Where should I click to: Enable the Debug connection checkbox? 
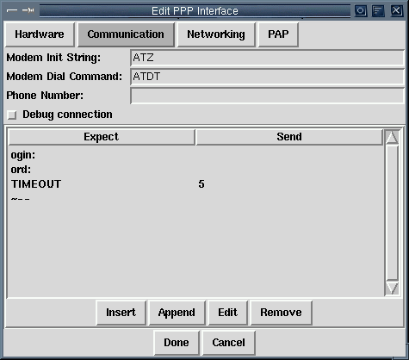point(12,115)
